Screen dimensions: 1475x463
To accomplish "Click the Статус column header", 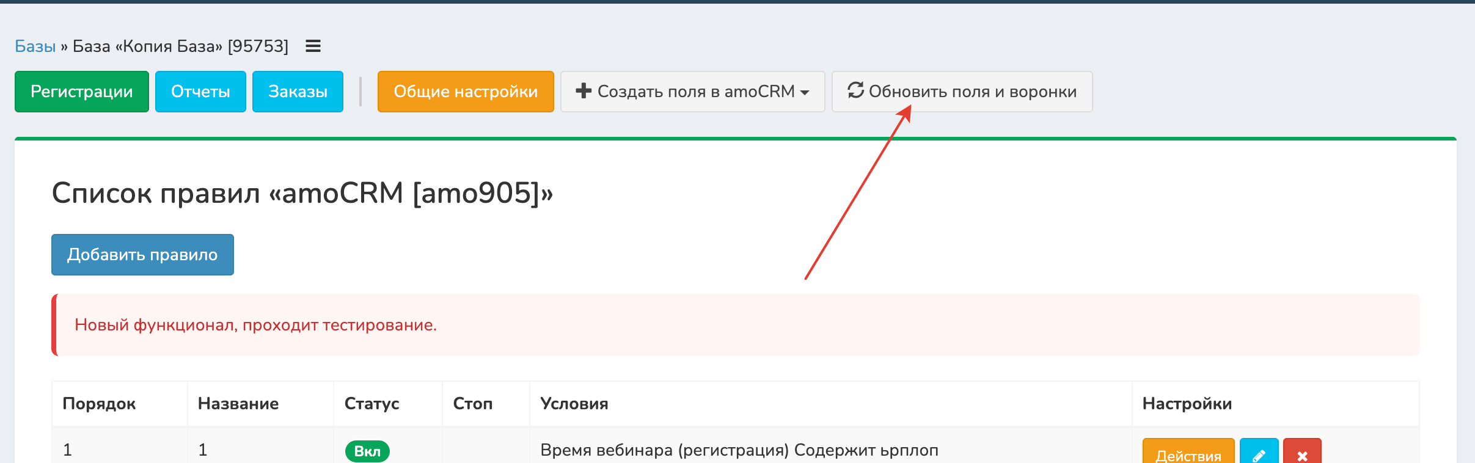I will coord(371,404).
